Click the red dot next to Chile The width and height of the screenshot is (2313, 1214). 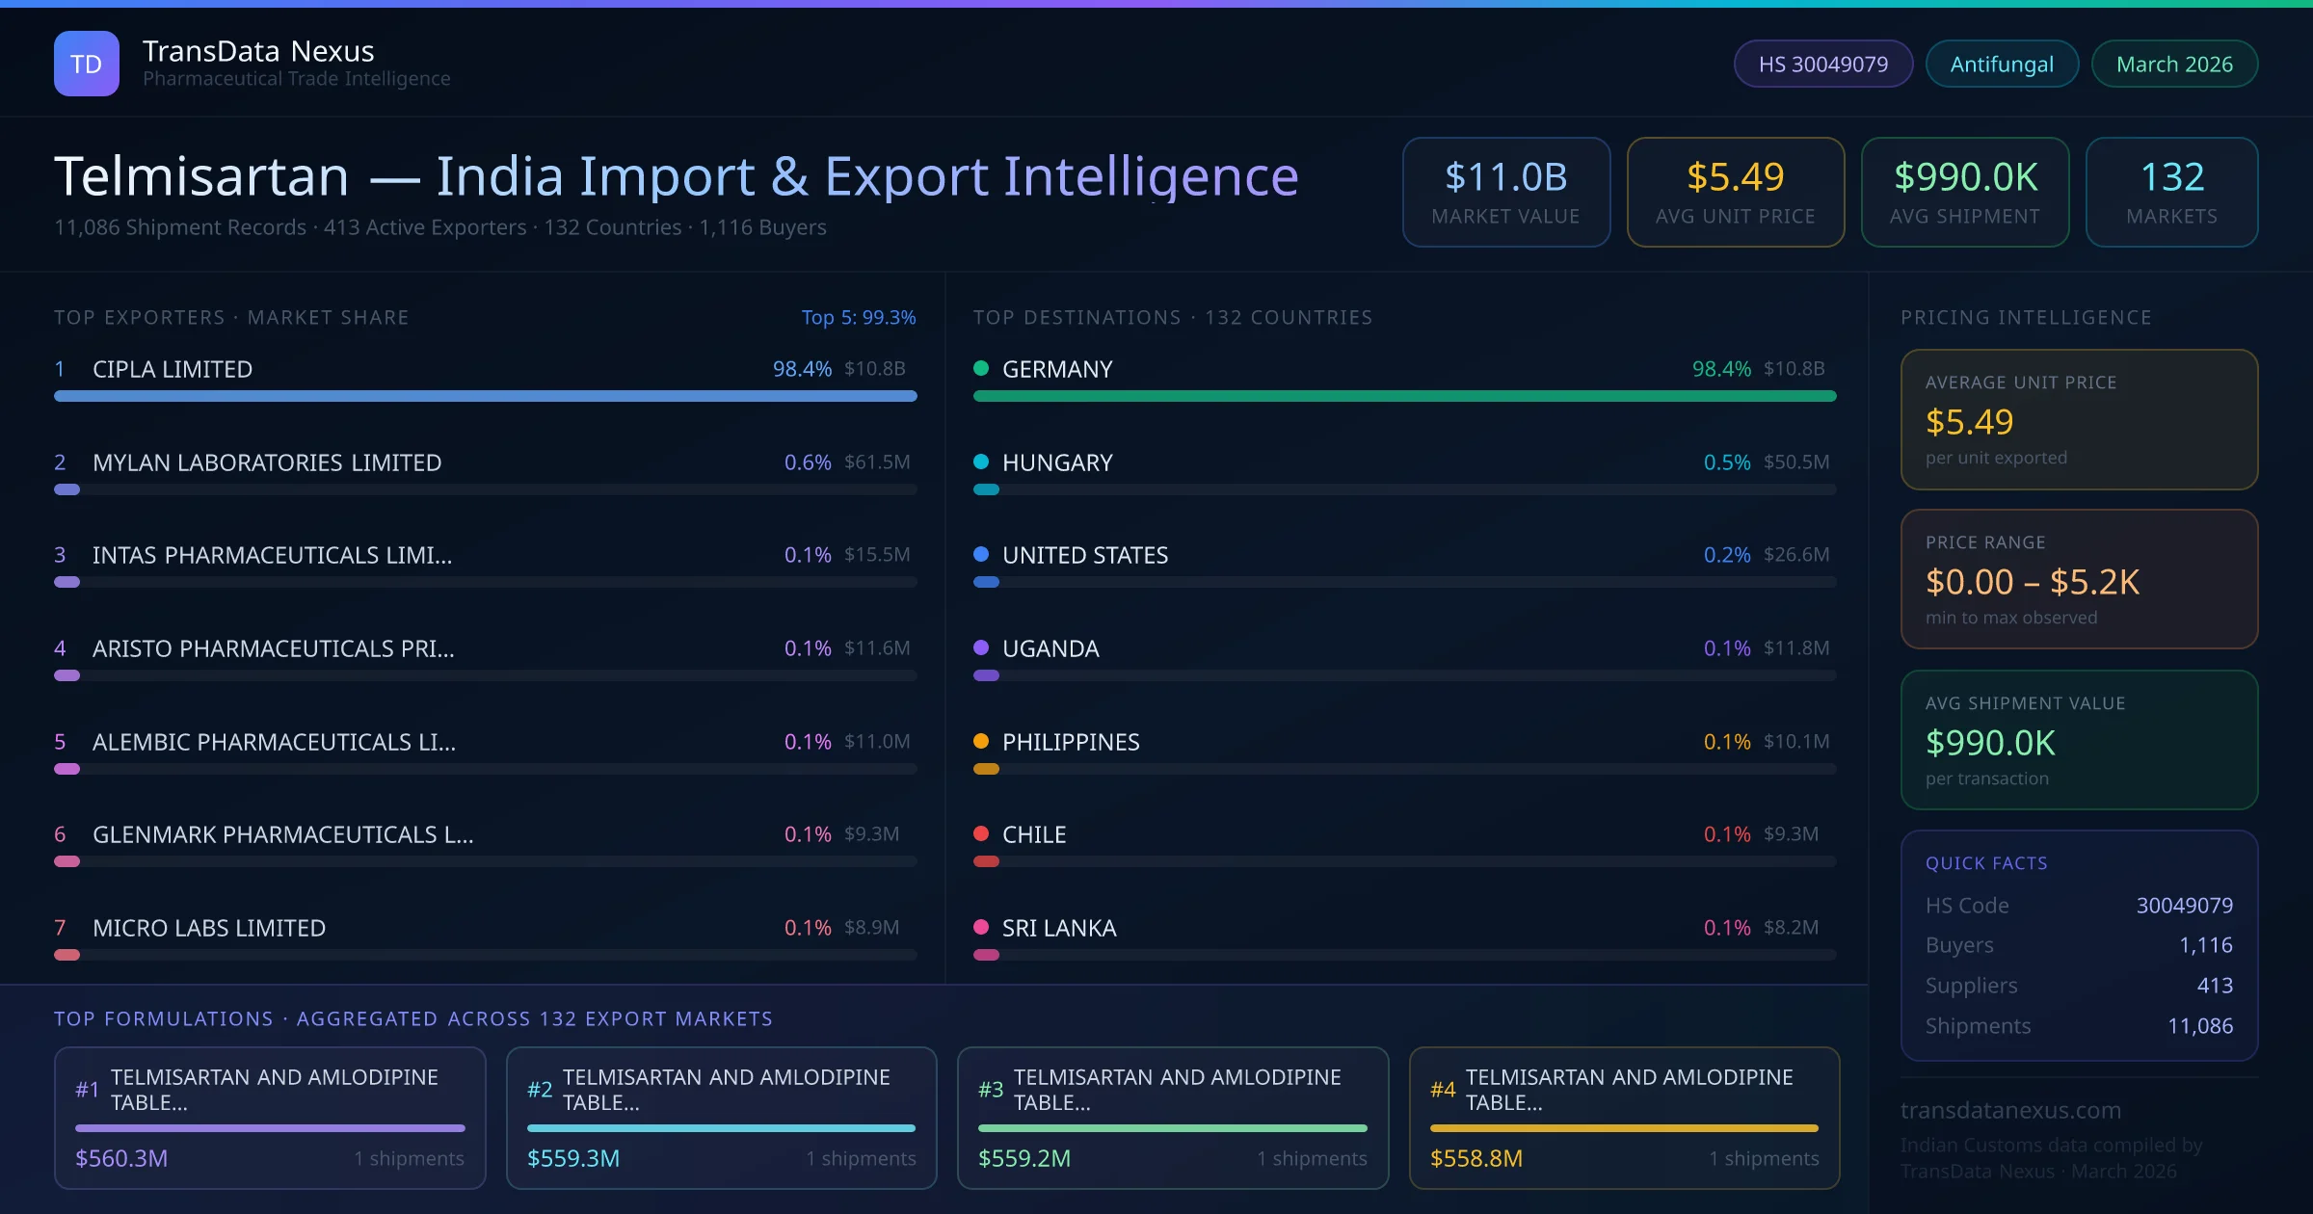(981, 834)
